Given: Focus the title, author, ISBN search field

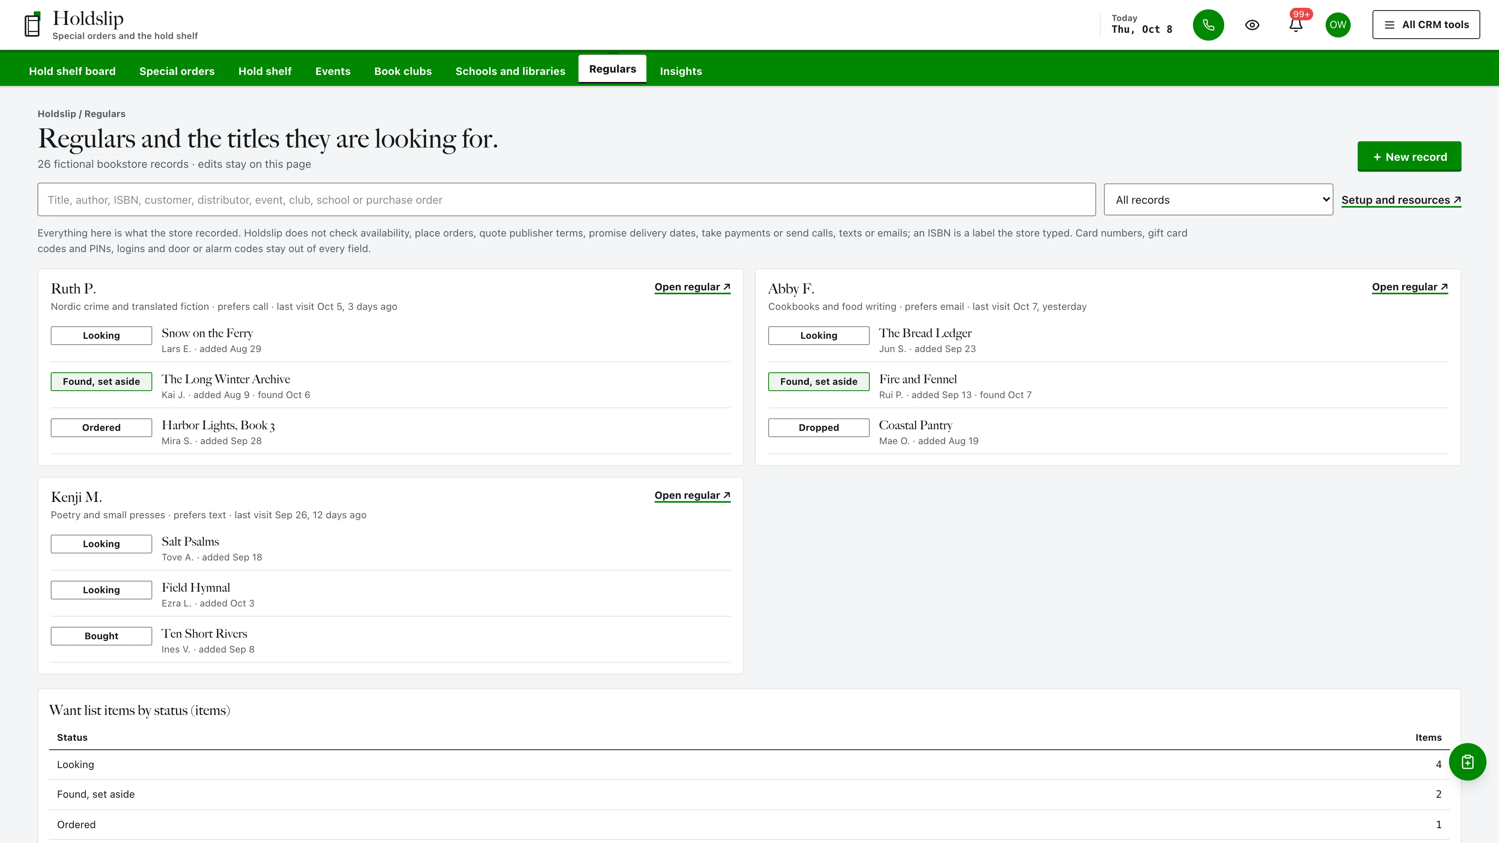Looking at the screenshot, I should pos(566,199).
